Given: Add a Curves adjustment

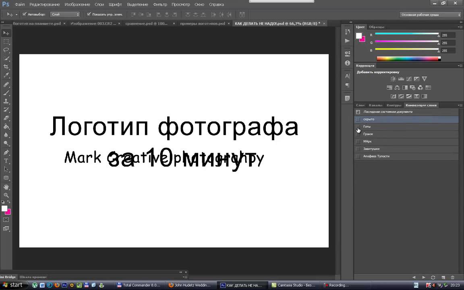Looking at the screenshot, I should pos(409,79).
